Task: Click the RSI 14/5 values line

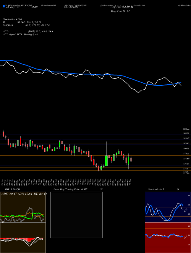Action: [x=29, y=22]
